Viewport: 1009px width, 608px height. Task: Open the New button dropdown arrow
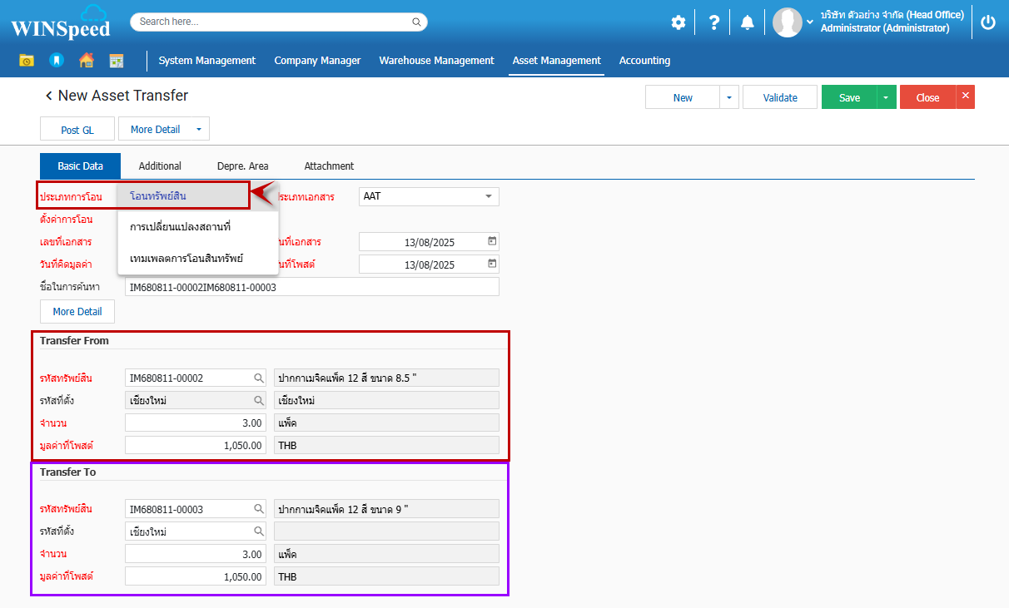728,97
